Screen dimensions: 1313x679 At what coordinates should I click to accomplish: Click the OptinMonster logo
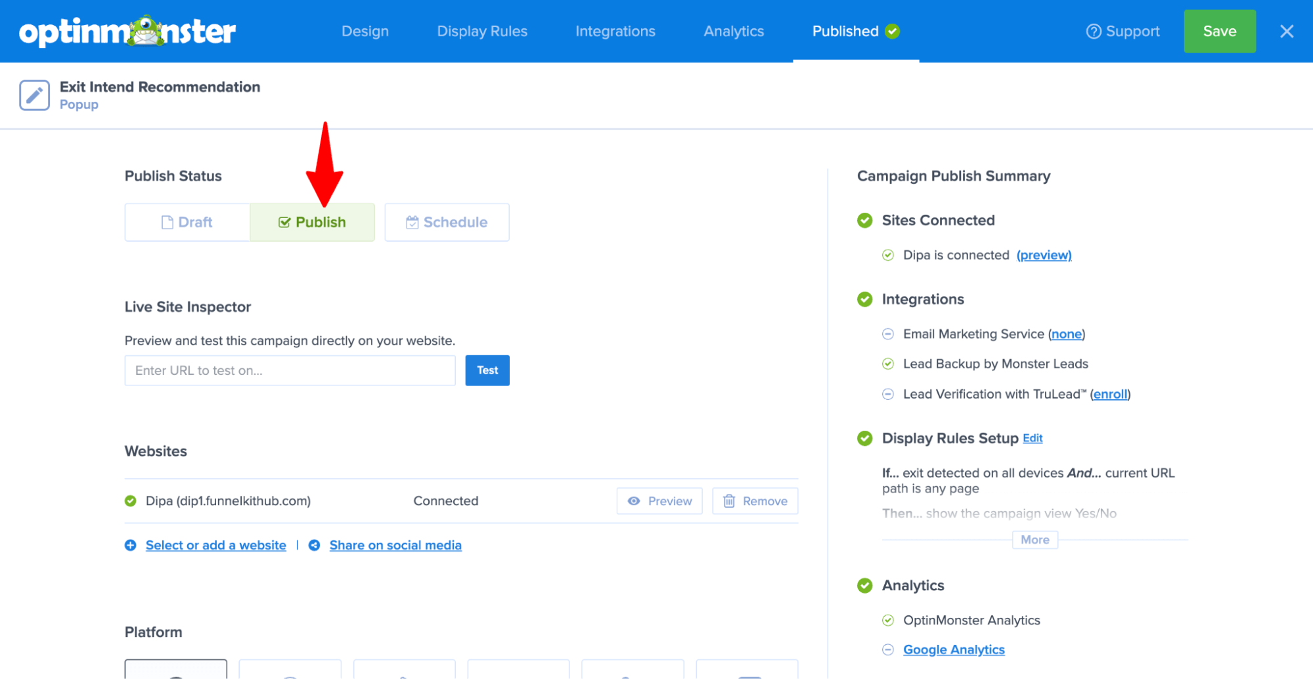coord(127,31)
